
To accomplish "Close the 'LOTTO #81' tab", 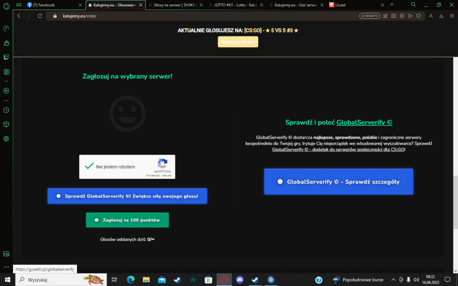I will click(x=262, y=5).
